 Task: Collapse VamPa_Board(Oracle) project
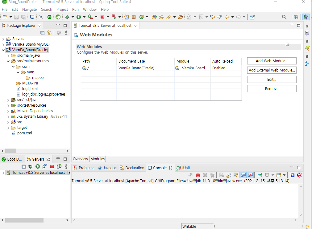coord(3,50)
